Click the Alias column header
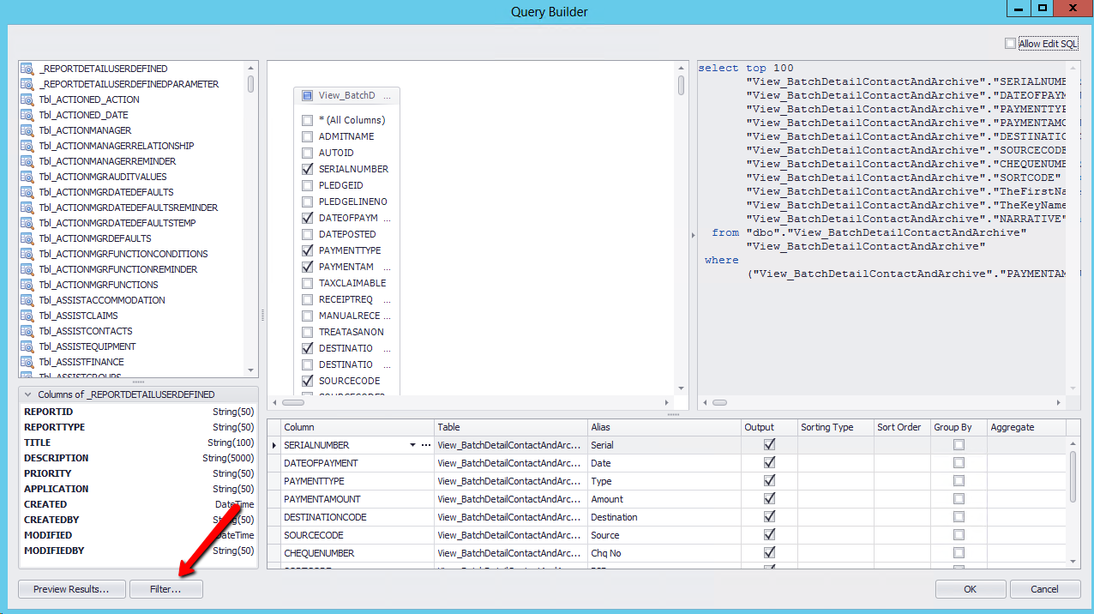This screenshot has height=614, width=1094. (x=664, y=427)
